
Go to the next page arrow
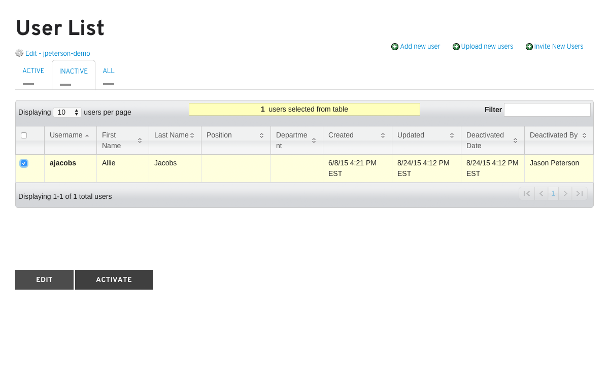(565, 193)
